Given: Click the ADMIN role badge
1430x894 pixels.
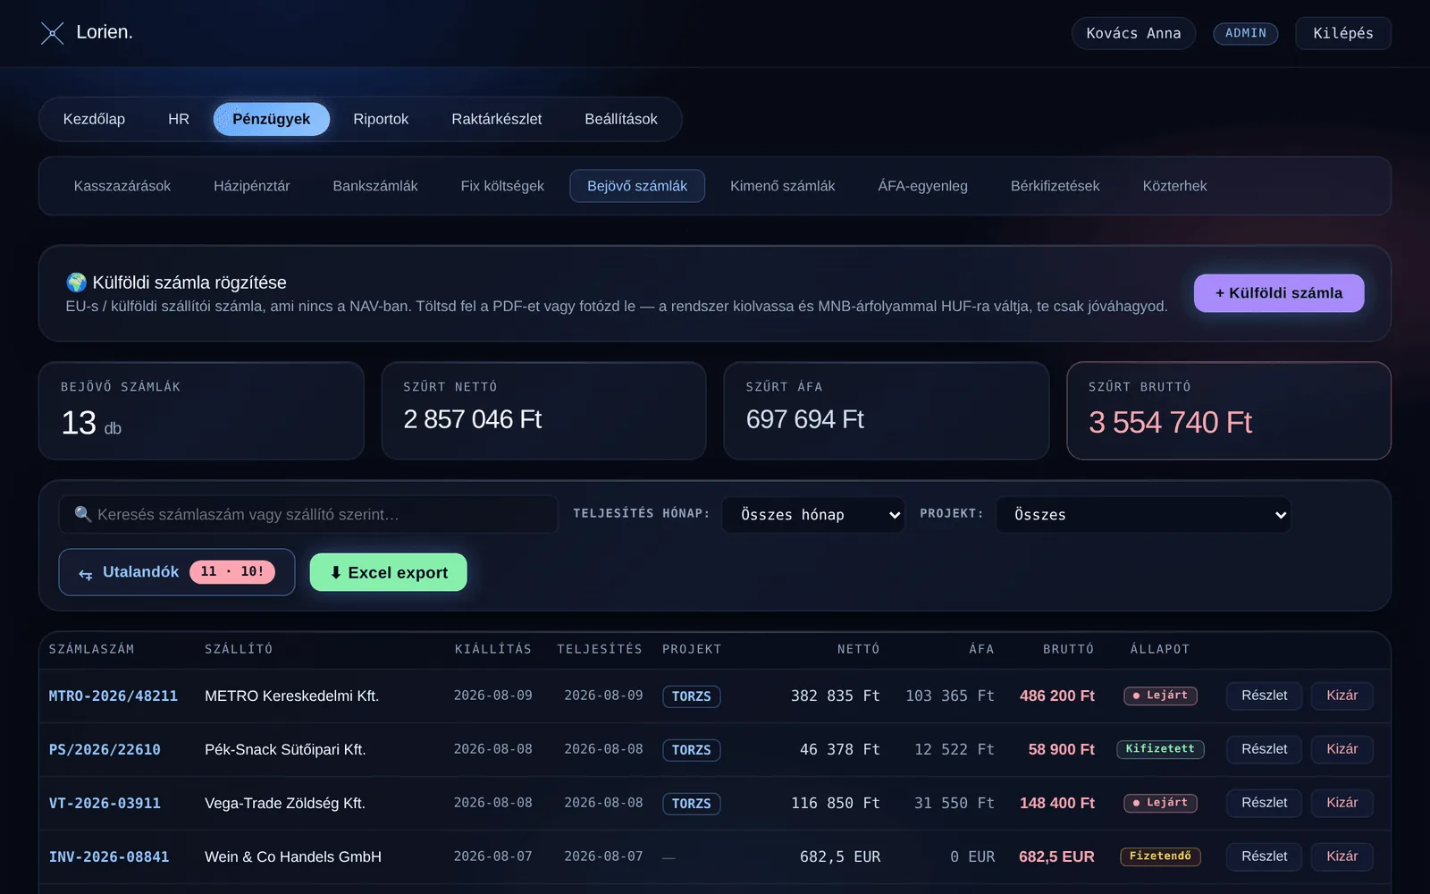Looking at the screenshot, I should pos(1246,33).
